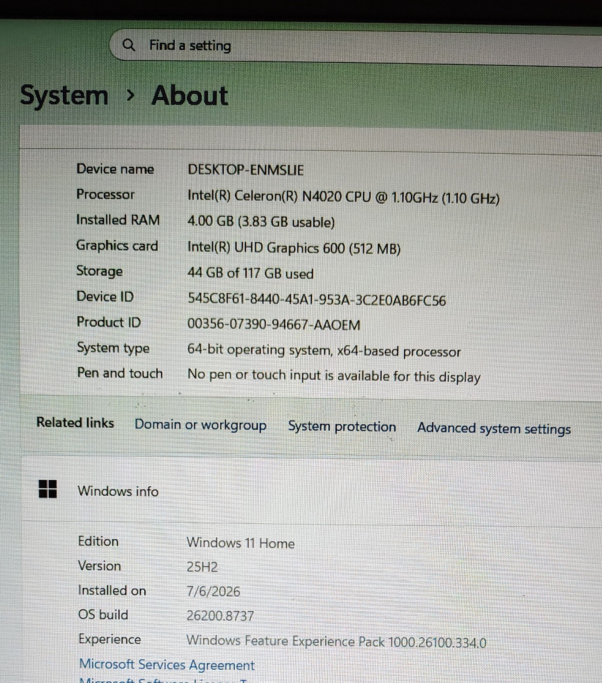Click the Pen and touch label
The height and width of the screenshot is (683, 602).
(x=120, y=373)
